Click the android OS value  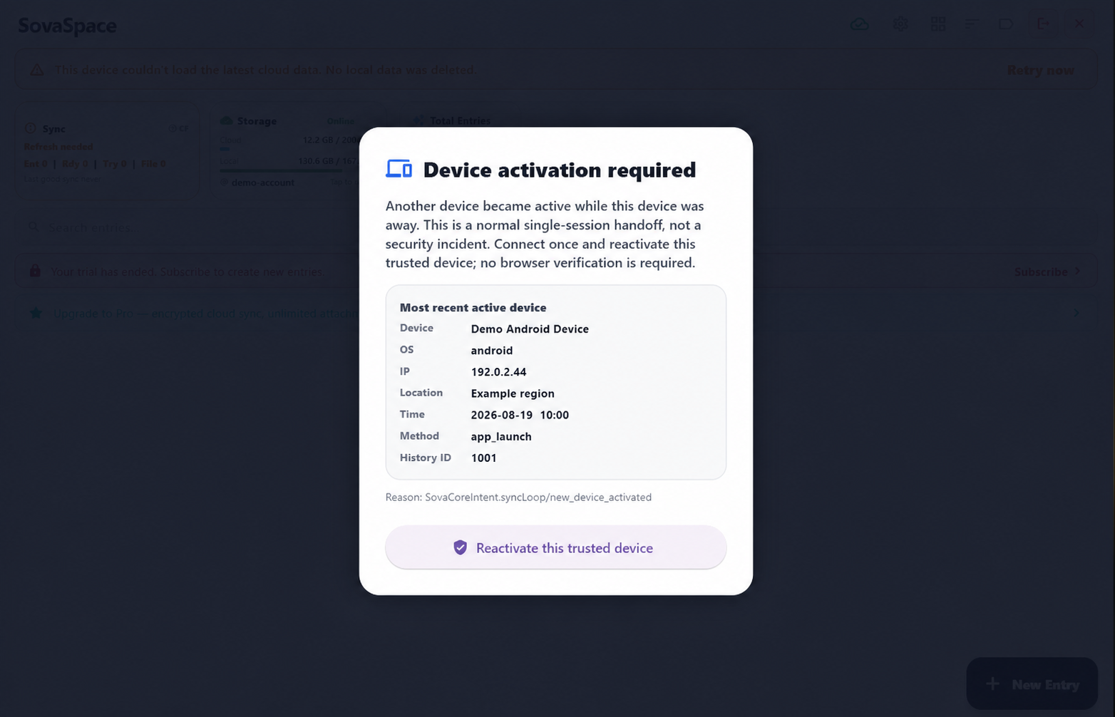492,350
